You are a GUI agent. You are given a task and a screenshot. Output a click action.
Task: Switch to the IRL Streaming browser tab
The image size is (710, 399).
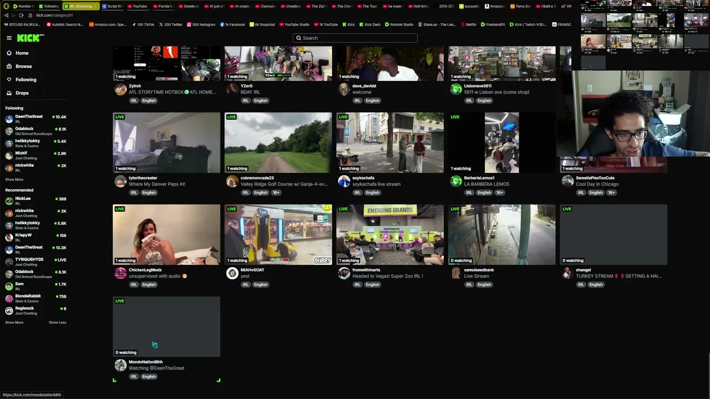point(81,6)
